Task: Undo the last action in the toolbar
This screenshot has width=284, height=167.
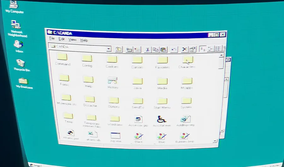Action: pos(174,49)
